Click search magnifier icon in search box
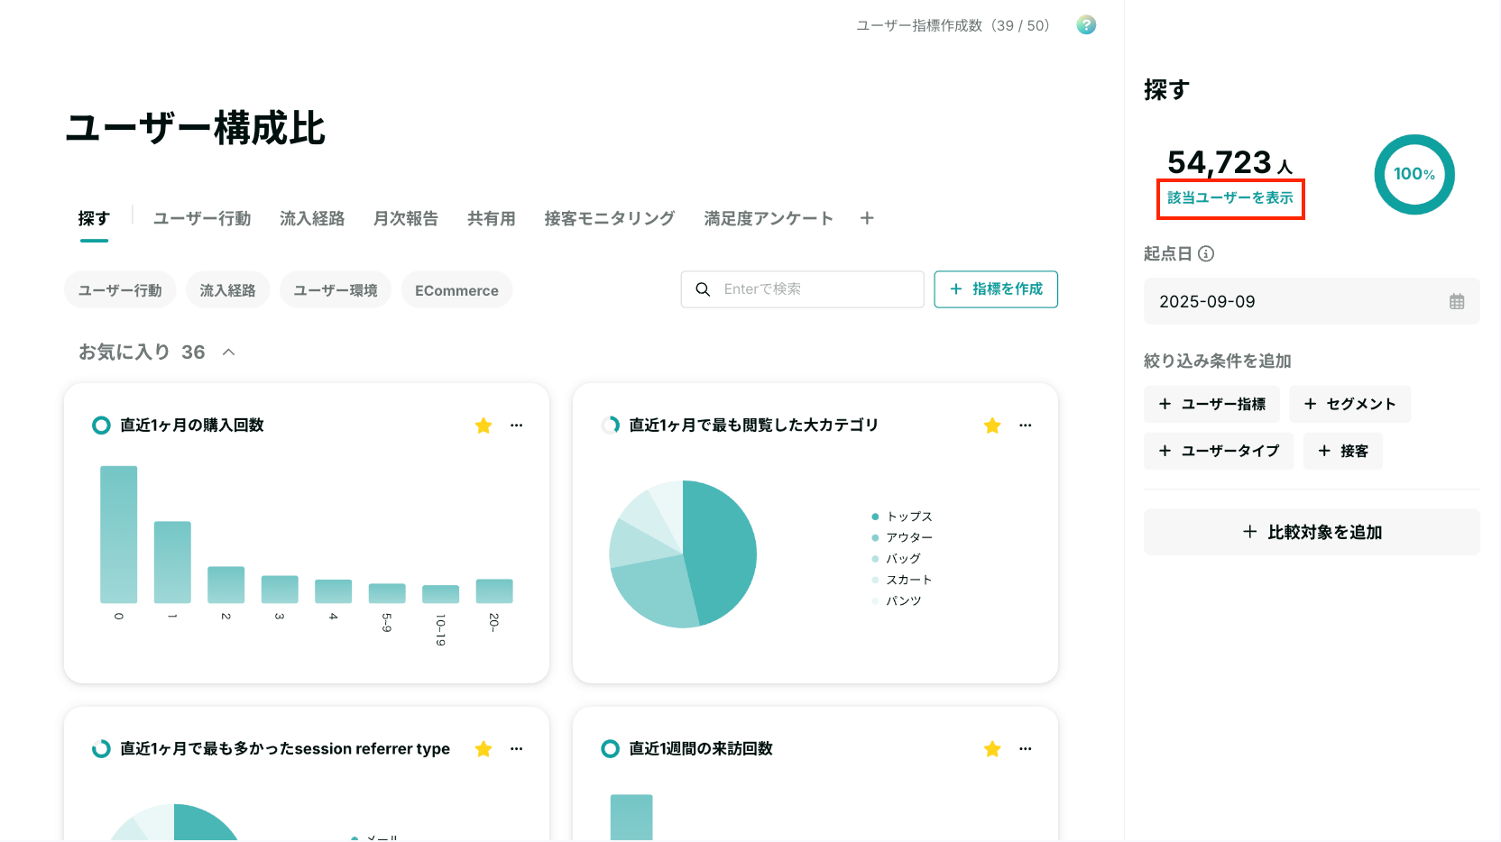Screen dimensions: 1501x842 tap(703, 289)
